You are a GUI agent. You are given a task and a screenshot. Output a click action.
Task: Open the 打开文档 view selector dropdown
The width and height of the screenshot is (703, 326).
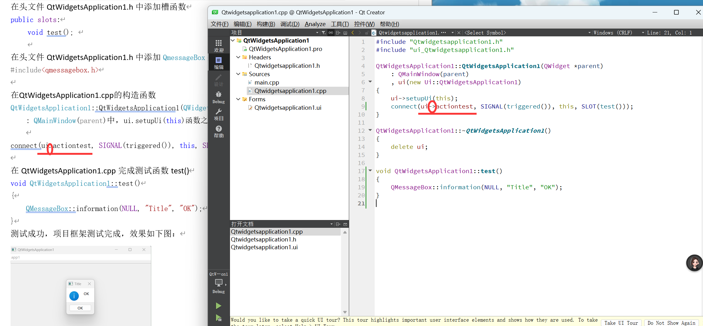331,224
